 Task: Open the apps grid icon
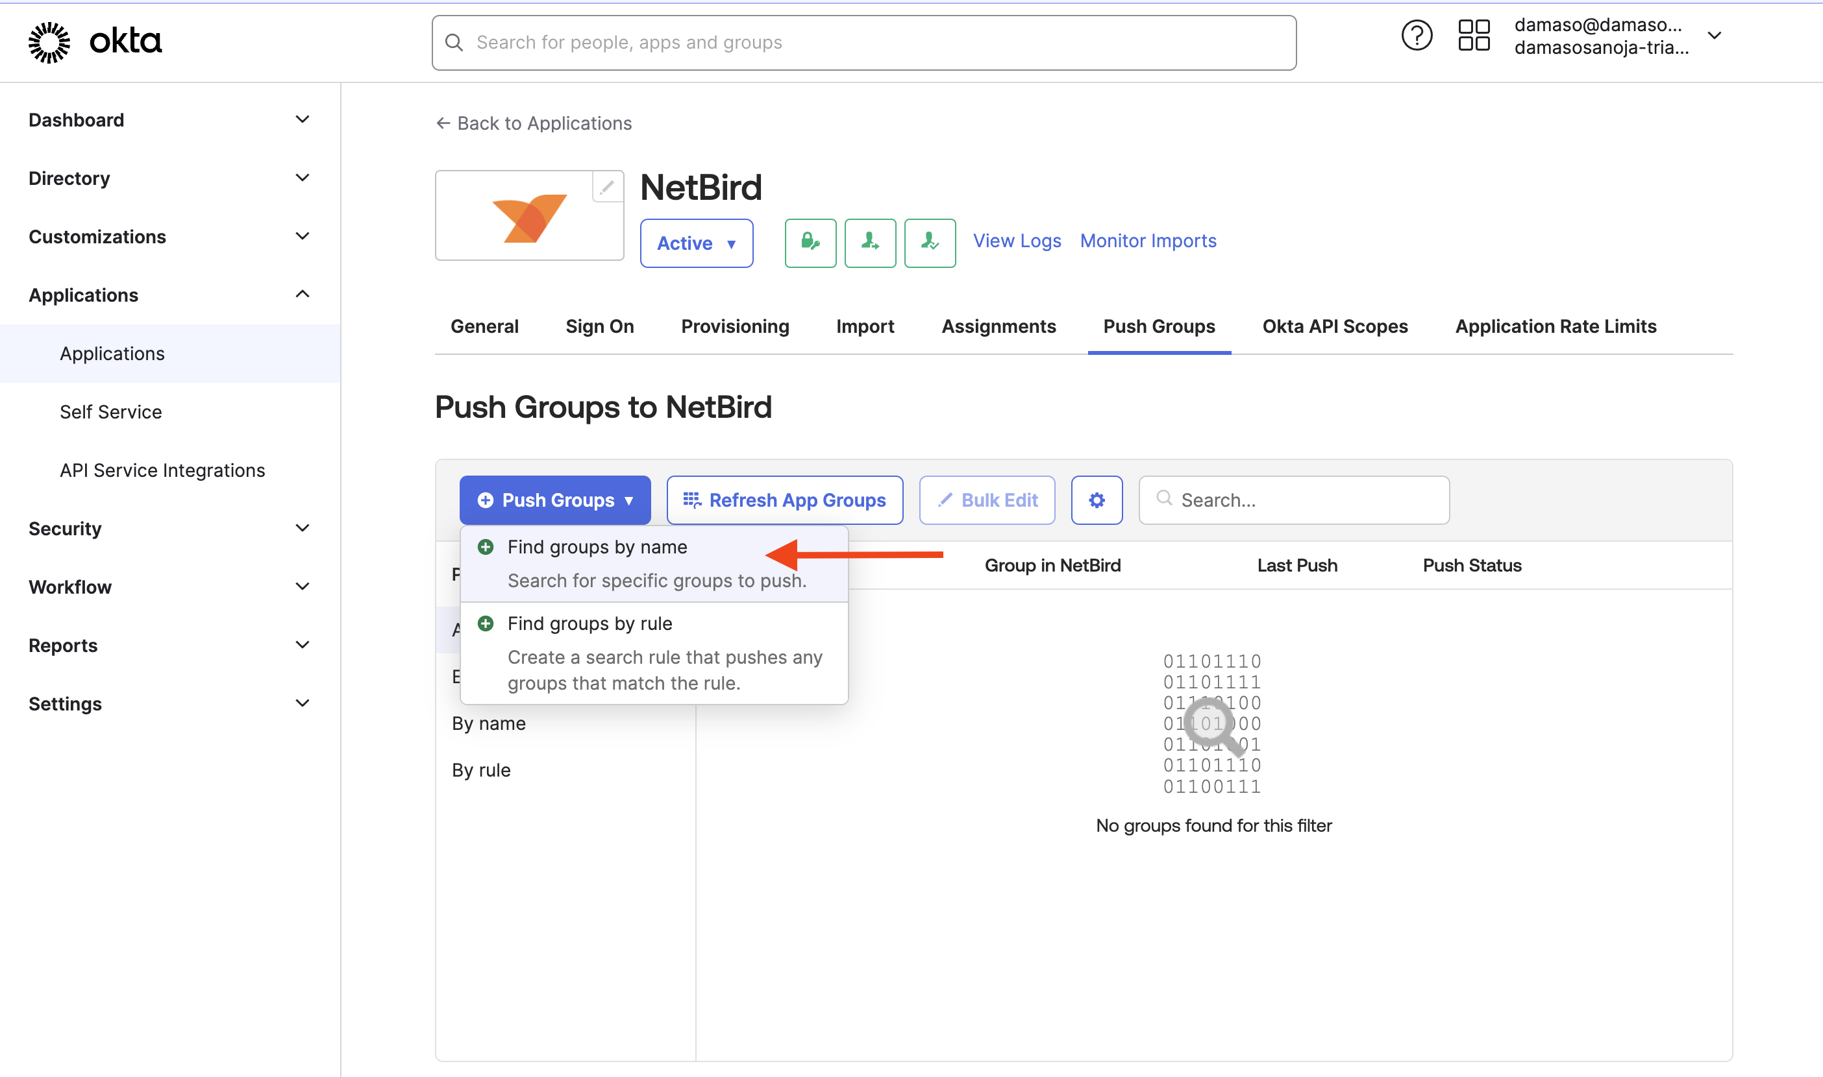(1473, 36)
